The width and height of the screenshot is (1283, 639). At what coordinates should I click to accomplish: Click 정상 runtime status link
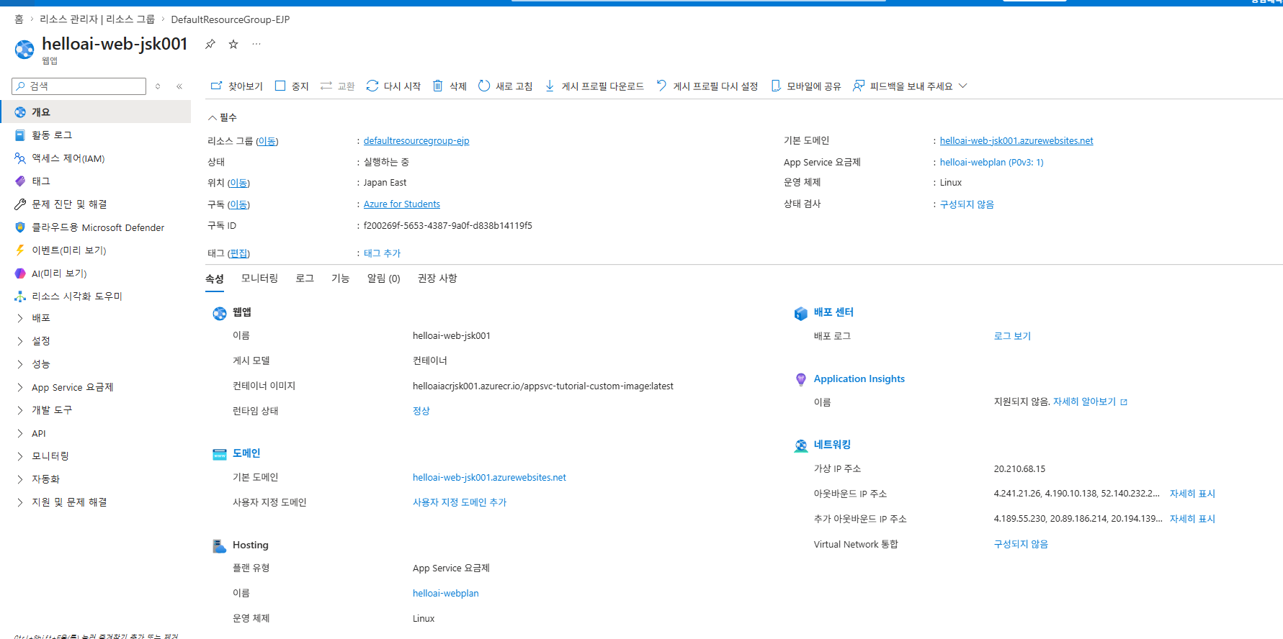coord(421,411)
